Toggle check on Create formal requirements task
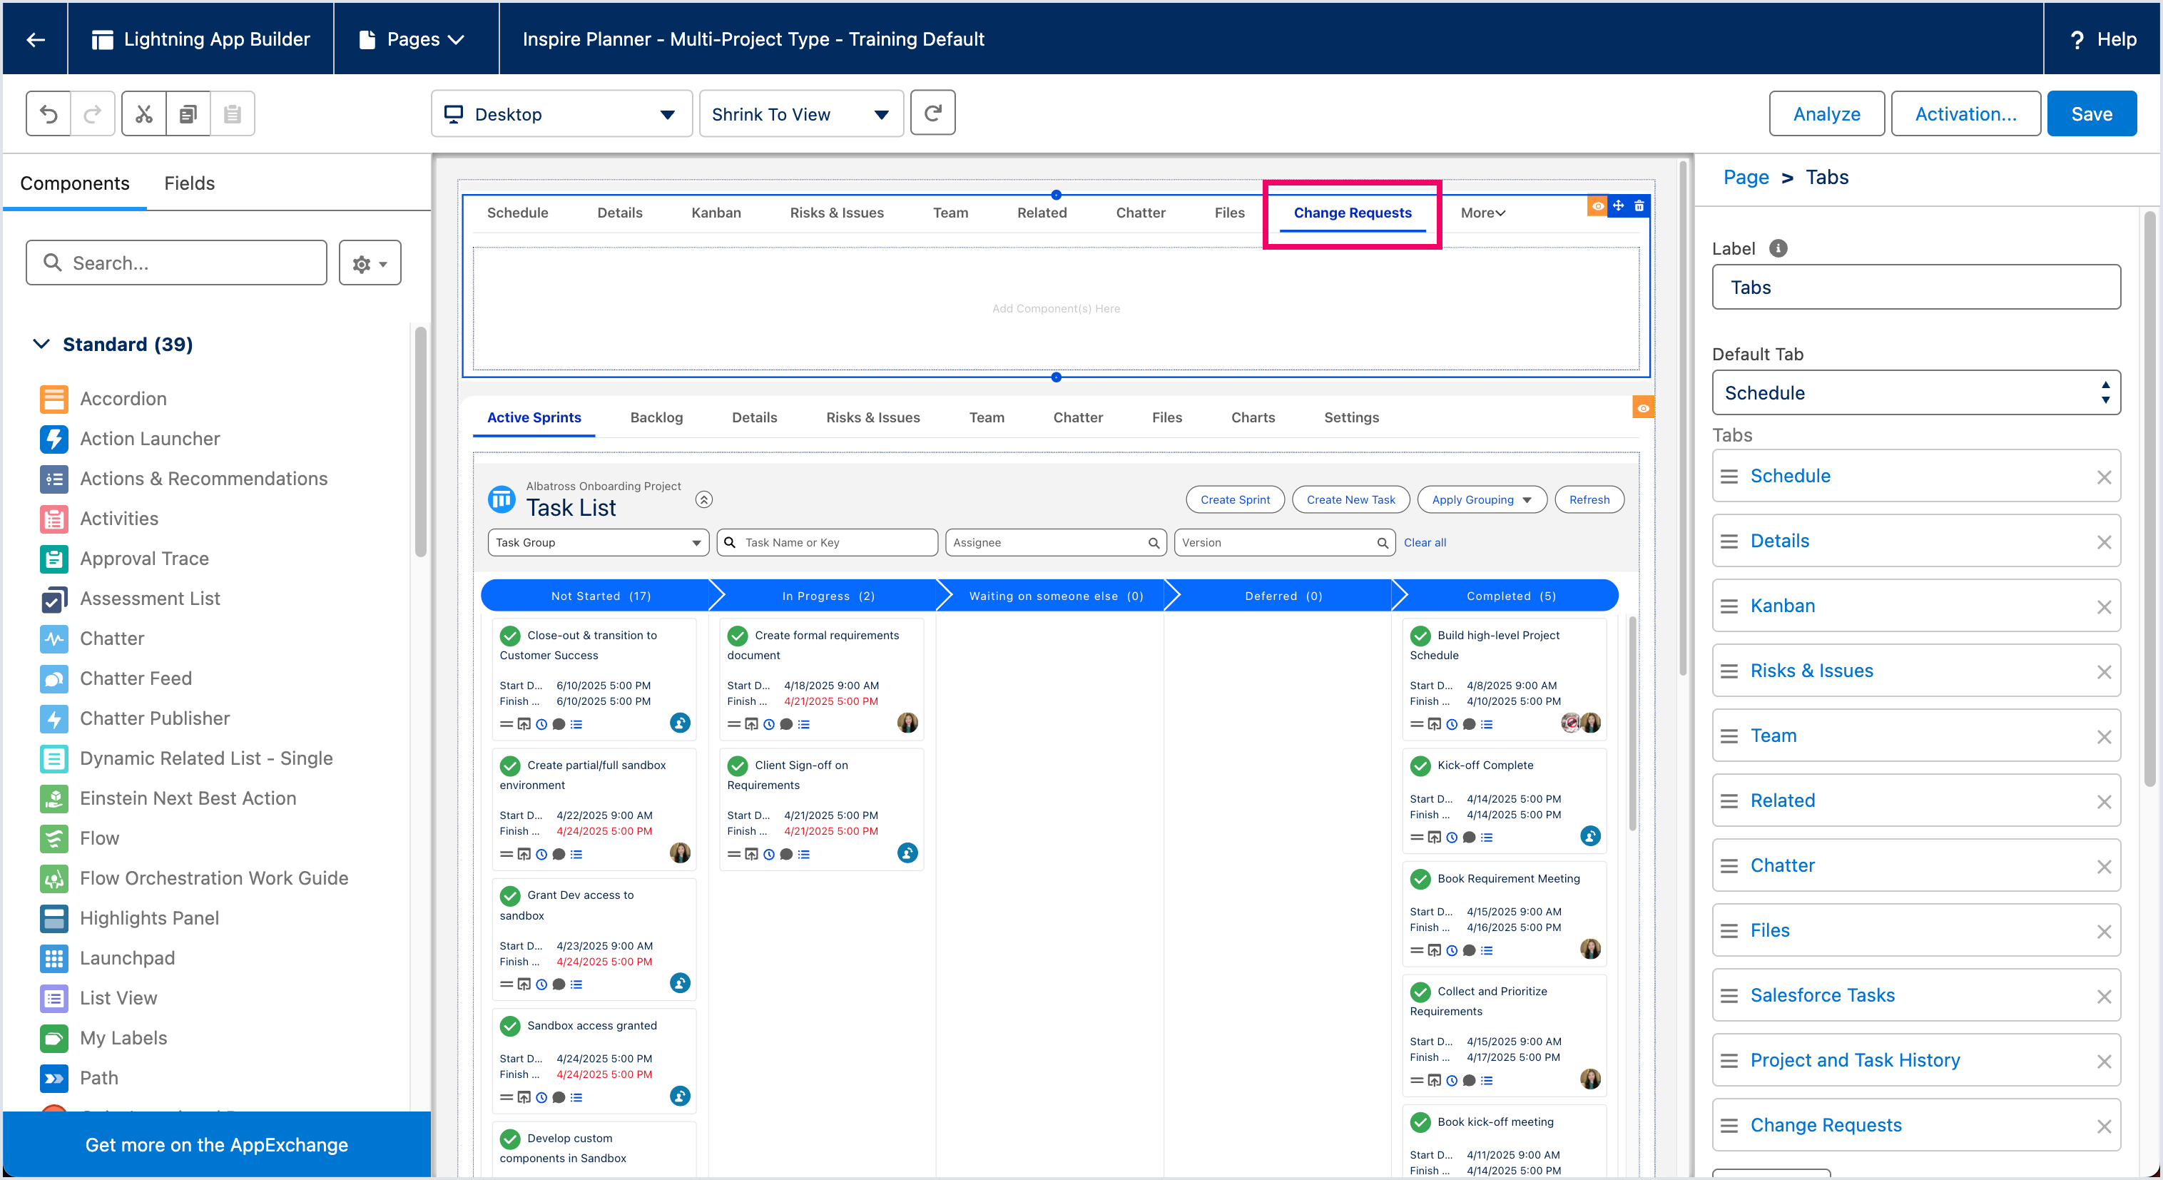Image resolution: width=2163 pixels, height=1180 pixels. click(737, 636)
